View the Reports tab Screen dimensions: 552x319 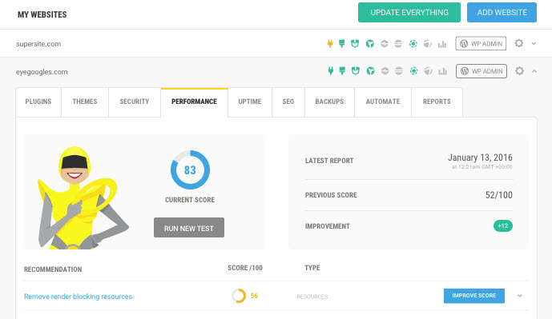(x=437, y=102)
